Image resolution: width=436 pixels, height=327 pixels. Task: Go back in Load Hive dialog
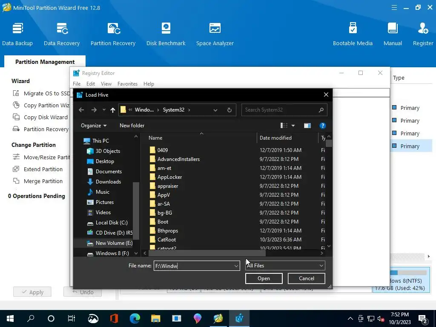(81, 110)
